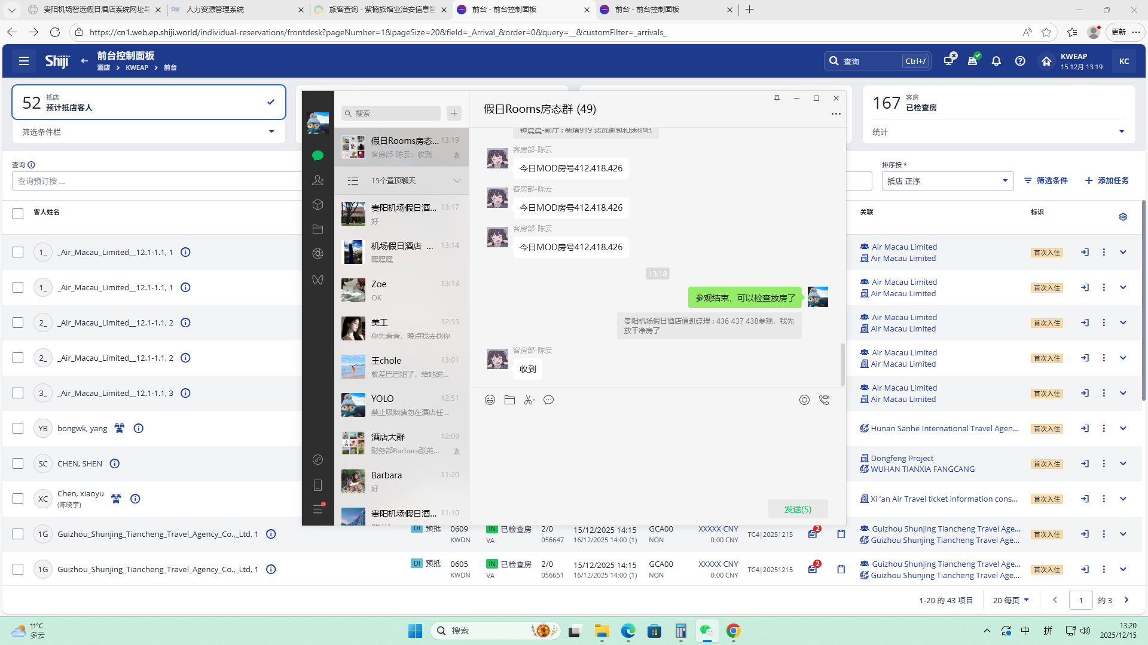
Task: Open WeChat contacts icon in sidebar
Action: pos(317,180)
